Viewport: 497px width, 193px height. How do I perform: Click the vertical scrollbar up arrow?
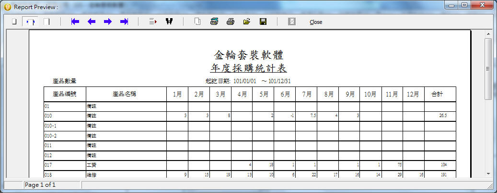(488, 33)
